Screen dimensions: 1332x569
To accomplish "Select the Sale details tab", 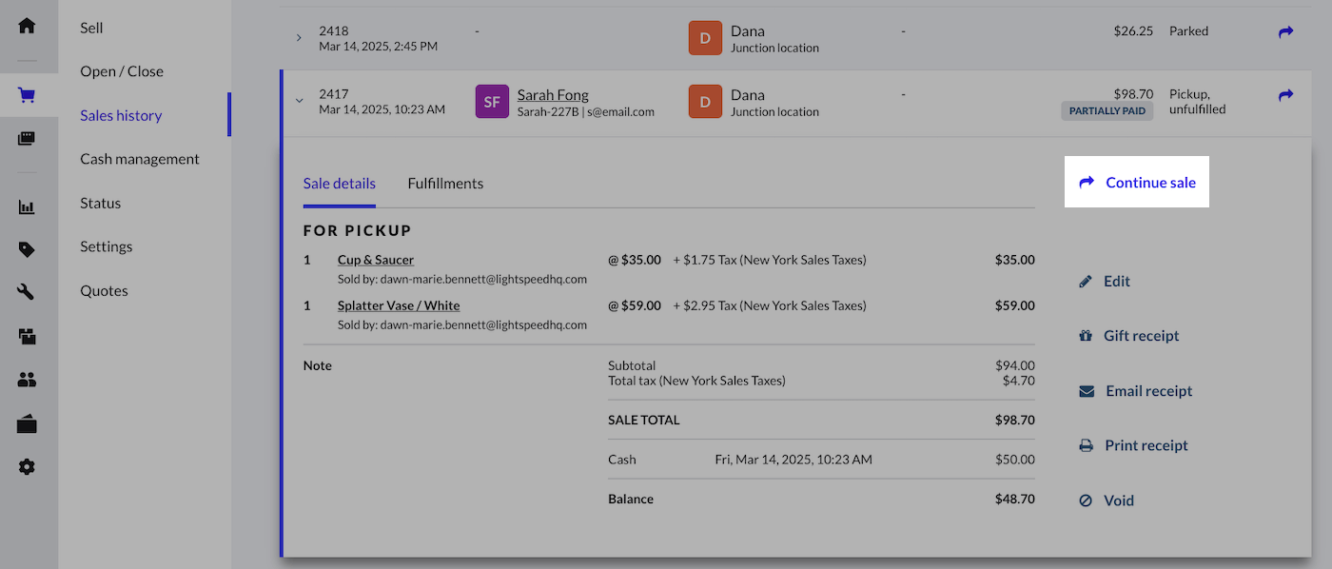I will [339, 184].
